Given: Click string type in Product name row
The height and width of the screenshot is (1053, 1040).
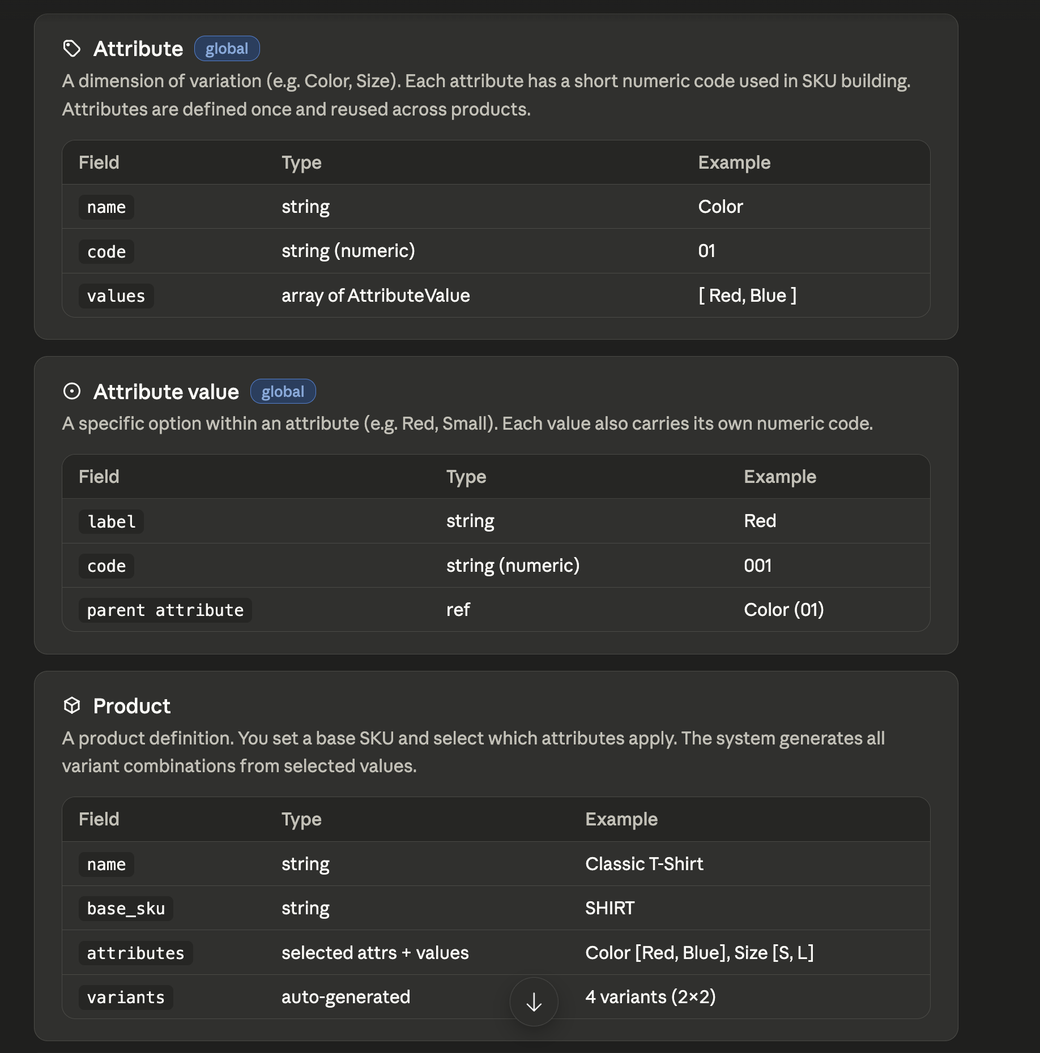Looking at the screenshot, I should coord(305,863).
